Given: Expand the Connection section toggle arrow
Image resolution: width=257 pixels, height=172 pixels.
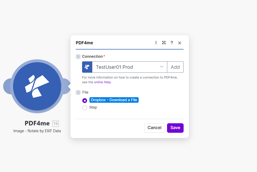Looking at the screenshot, I should pyautogui.click(x=78, y=57).
